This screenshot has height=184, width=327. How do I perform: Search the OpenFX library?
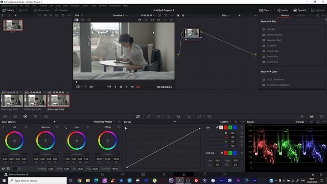click(x=317, y=15)
